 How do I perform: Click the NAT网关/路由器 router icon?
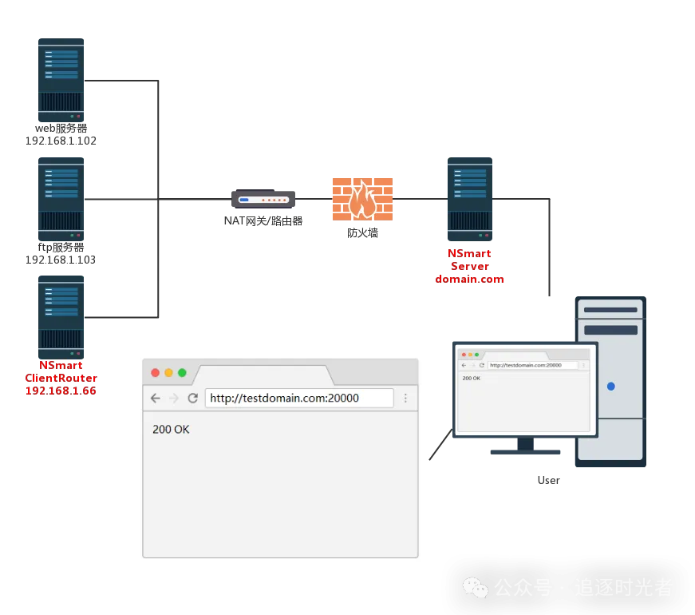263,199
